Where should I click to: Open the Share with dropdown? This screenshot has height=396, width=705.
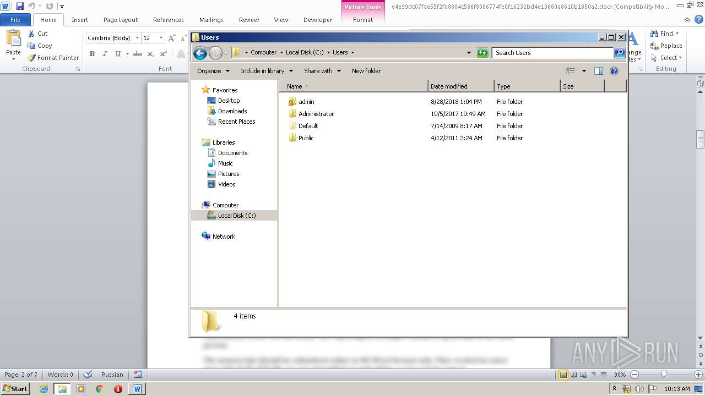coord(322,71)
